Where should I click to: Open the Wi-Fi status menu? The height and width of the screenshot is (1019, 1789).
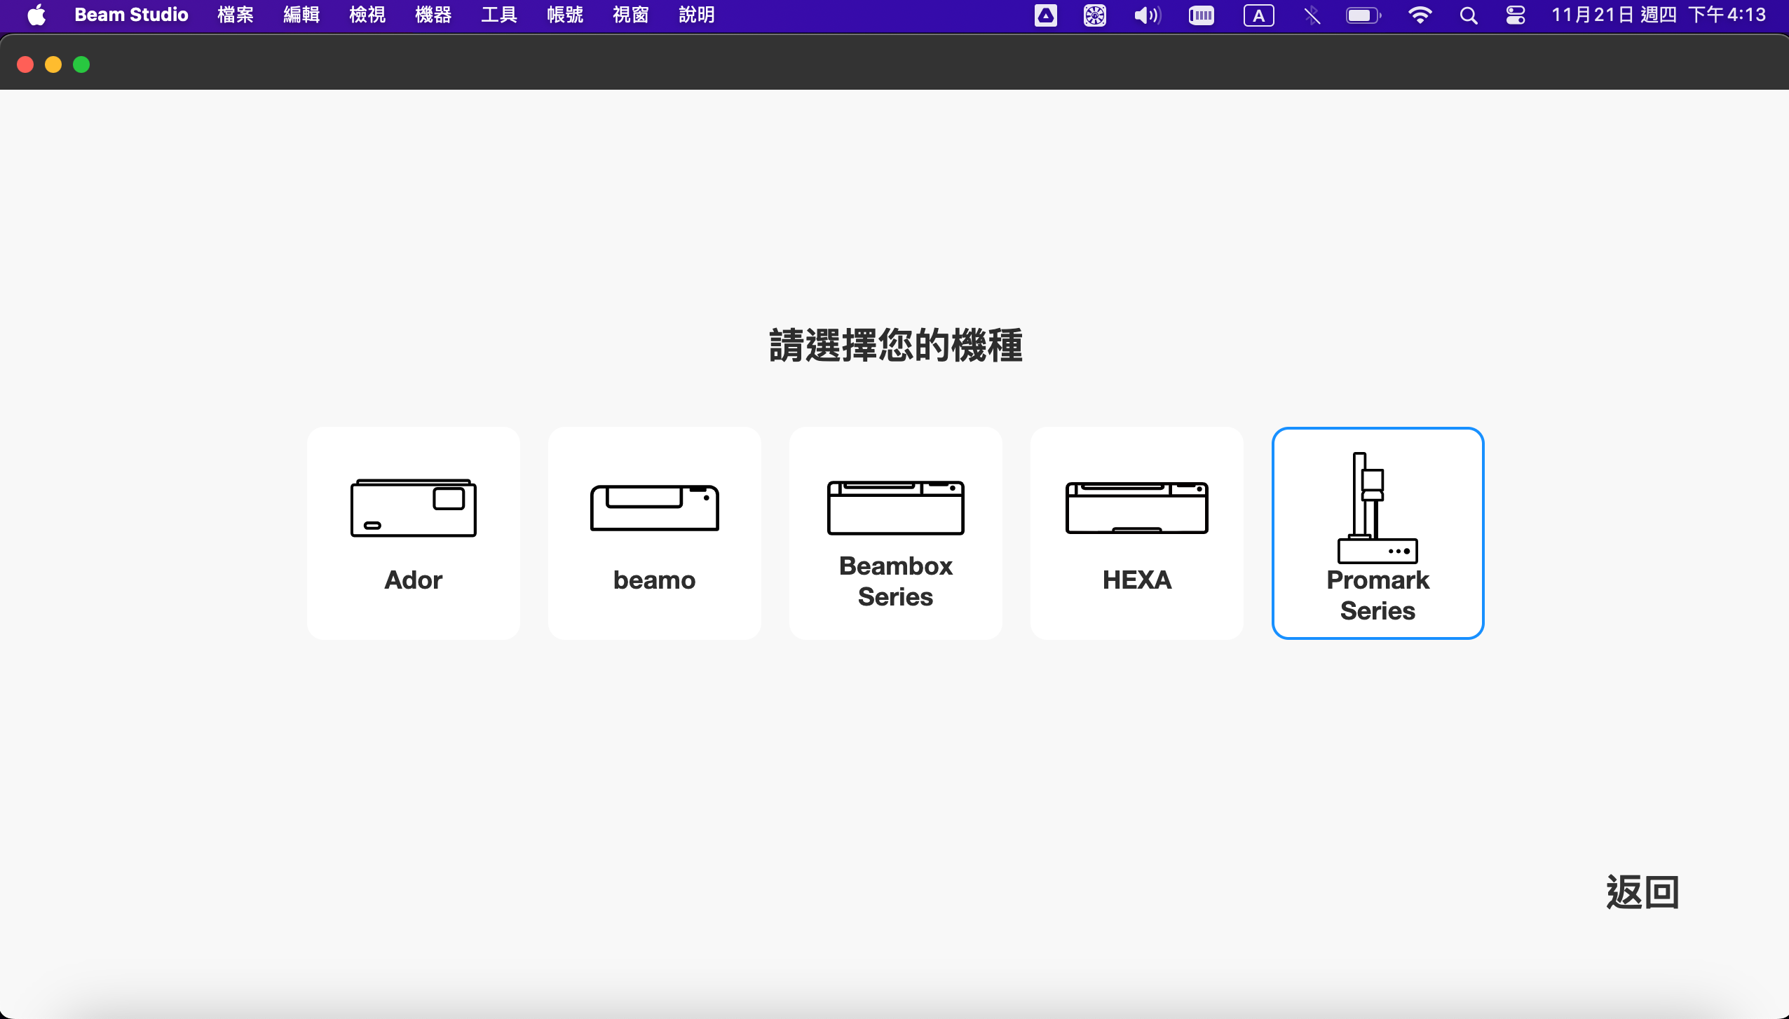pyautogui.click(x=1420, y=15)
